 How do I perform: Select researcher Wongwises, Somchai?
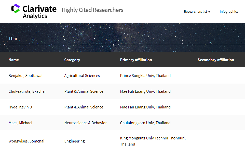pyautogui.click(x=26, y=141)
